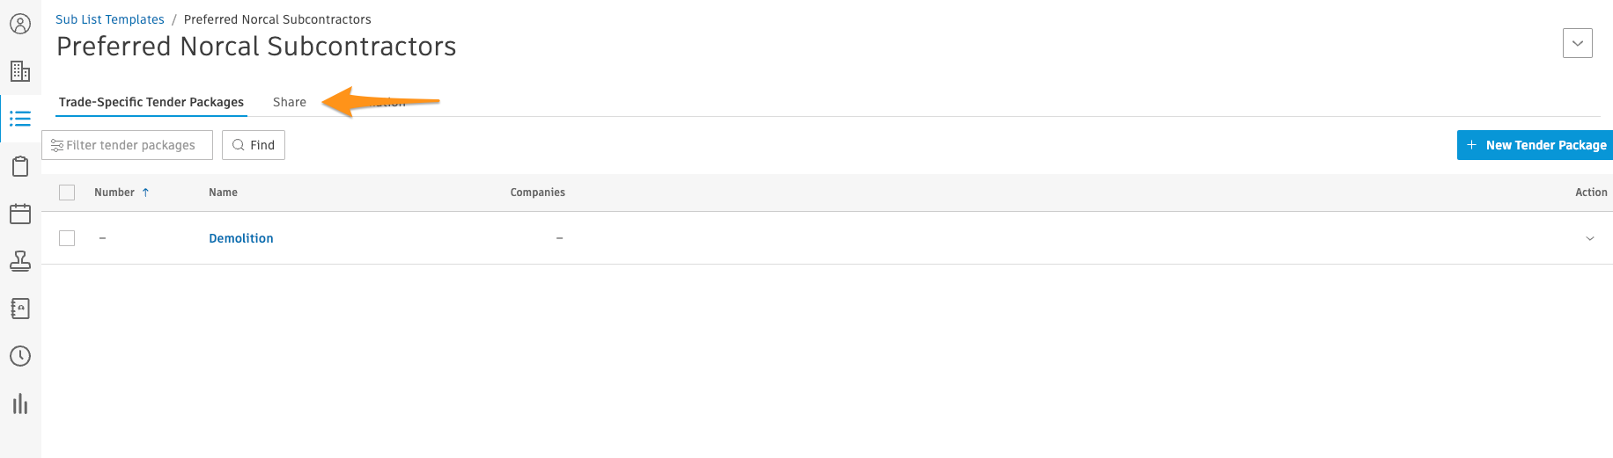Select the Trade-Specific Tender Packages tab
The width and height of the screenshot is (1613, 458).
[x=151, y=102]
